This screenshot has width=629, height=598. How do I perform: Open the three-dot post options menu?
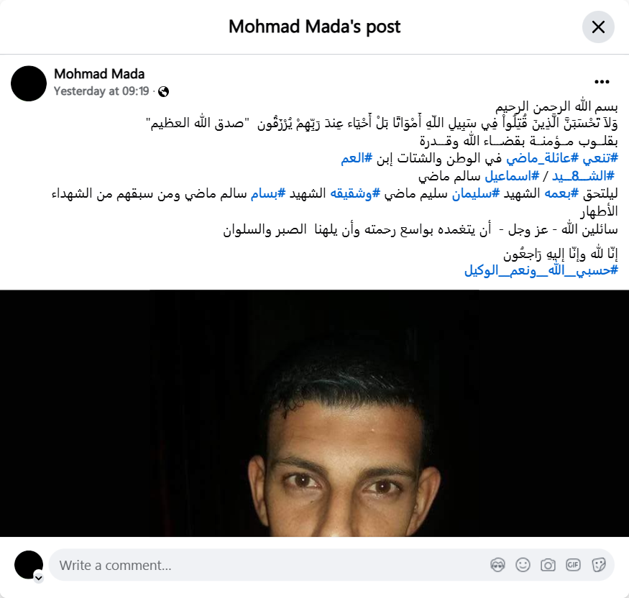[602, 82]
